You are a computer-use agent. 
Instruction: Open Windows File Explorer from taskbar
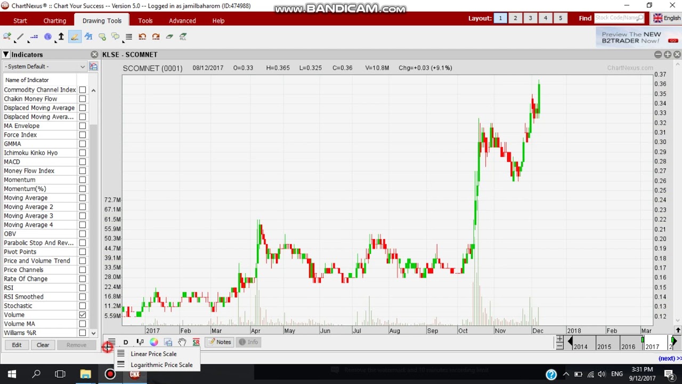pyautogui.click(x=85, y=374)
